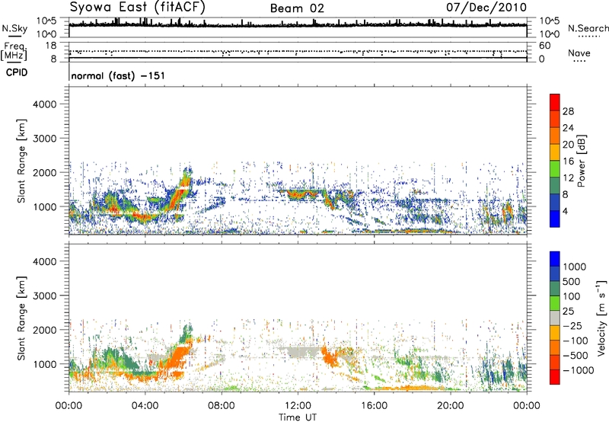Image resolution: width=609 pixels, height=422 pixels.
Task: Select the "CPID" row label
Action: click(17, 72)
